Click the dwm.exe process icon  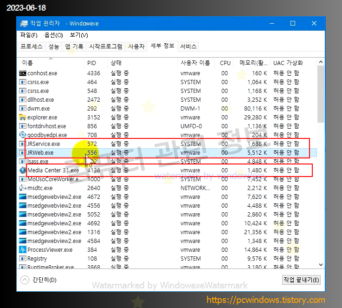[x=23, y=109]
